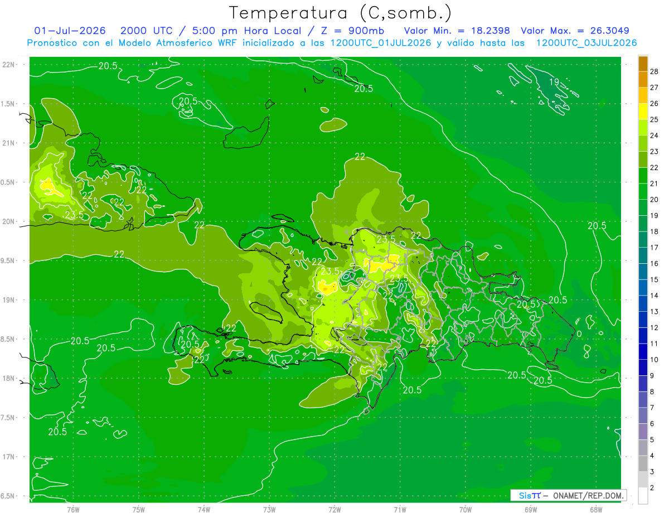This screenshot has height=517, width=669.
Task: Click the "74W" longitude axis label
Action: [204, 509]
